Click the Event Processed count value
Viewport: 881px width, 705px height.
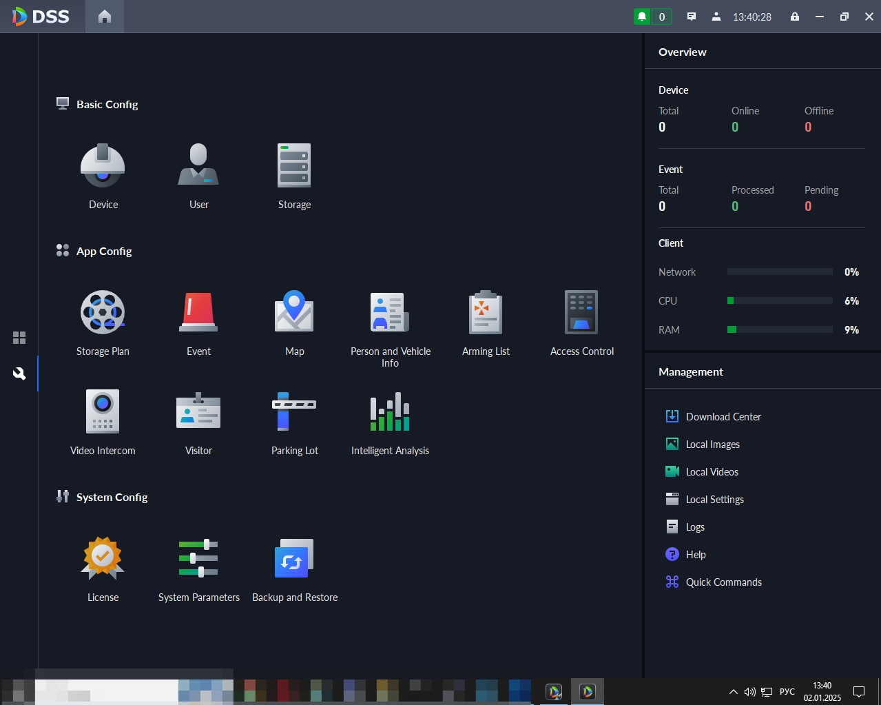(x=735, y=206)
